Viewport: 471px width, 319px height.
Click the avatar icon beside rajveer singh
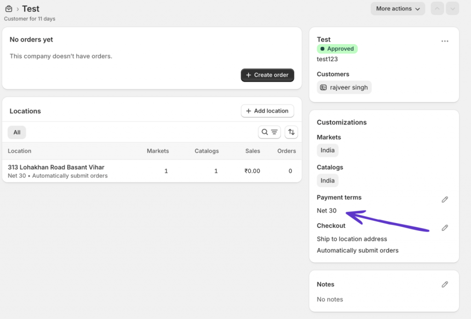[323, 87]
